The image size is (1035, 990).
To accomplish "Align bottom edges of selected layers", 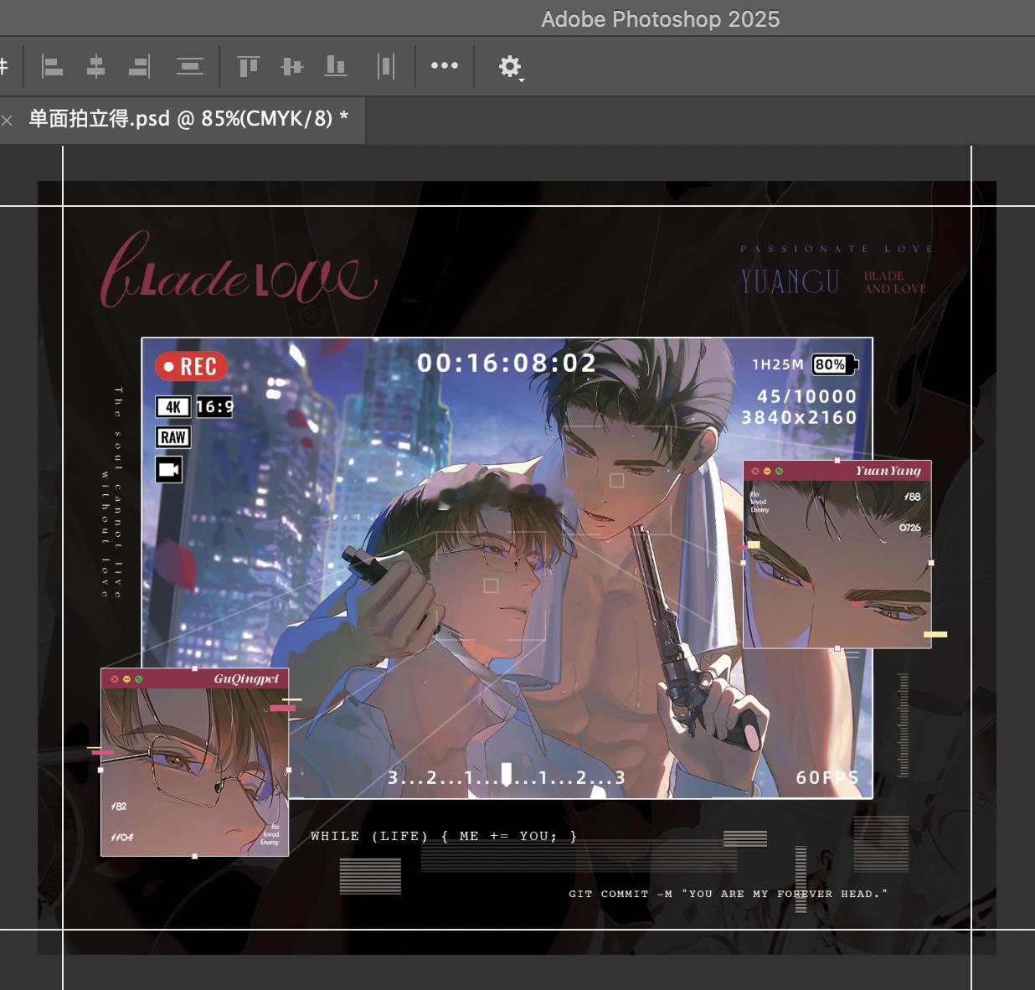I will [336, 66].
